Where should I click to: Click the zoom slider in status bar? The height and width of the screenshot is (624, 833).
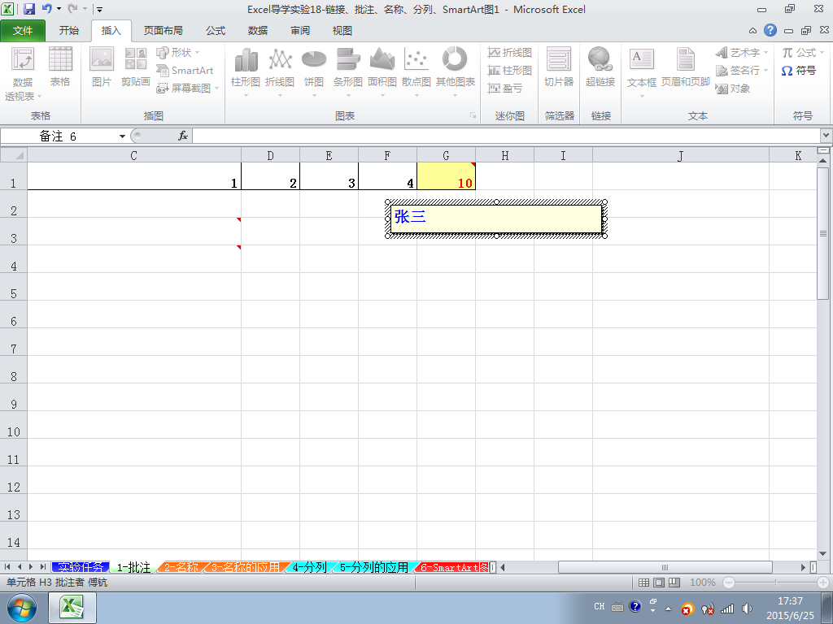[775, 583]
